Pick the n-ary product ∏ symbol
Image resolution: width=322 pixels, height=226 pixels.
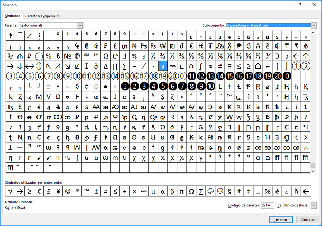click(115, 66)
